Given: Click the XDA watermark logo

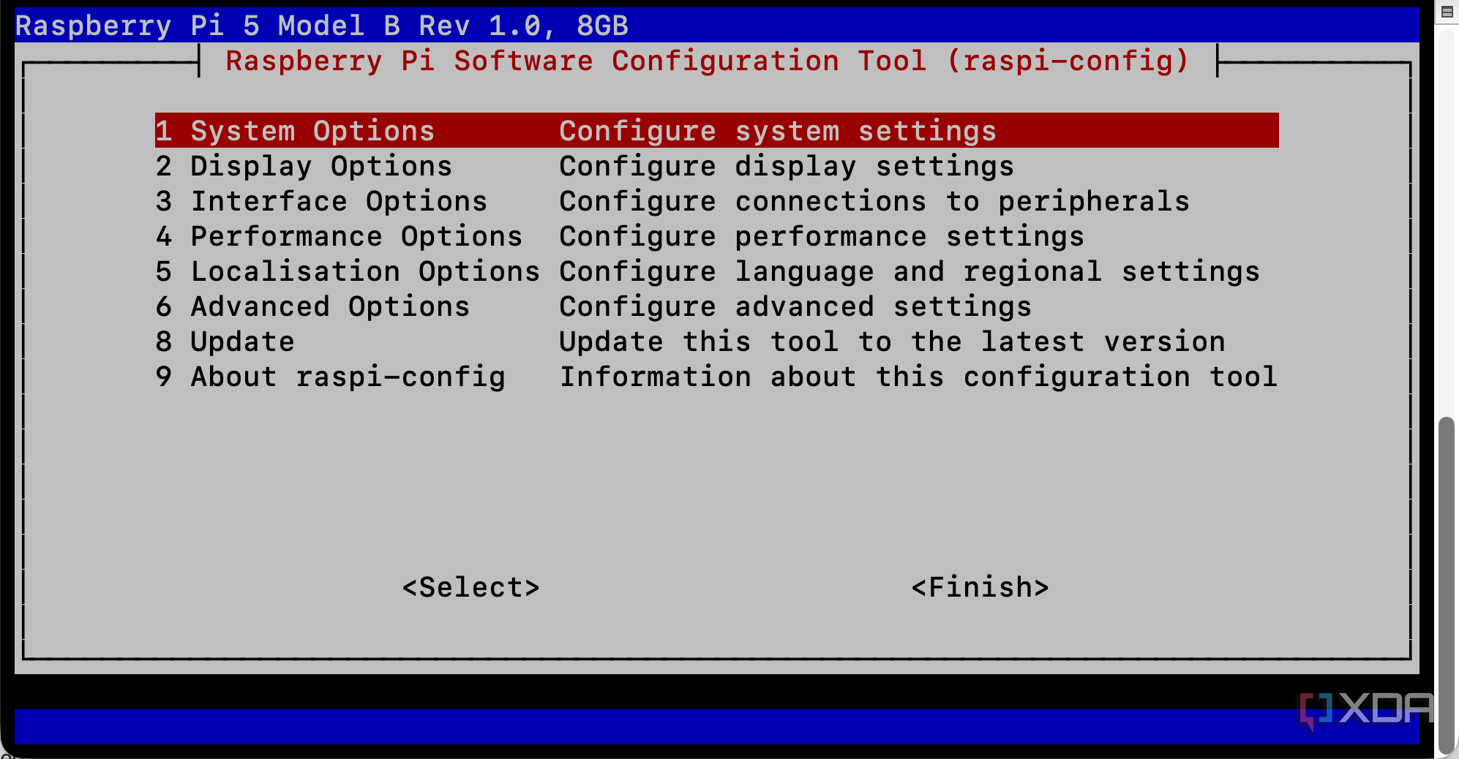Looking at the screenshot, I should (1365, 709).
